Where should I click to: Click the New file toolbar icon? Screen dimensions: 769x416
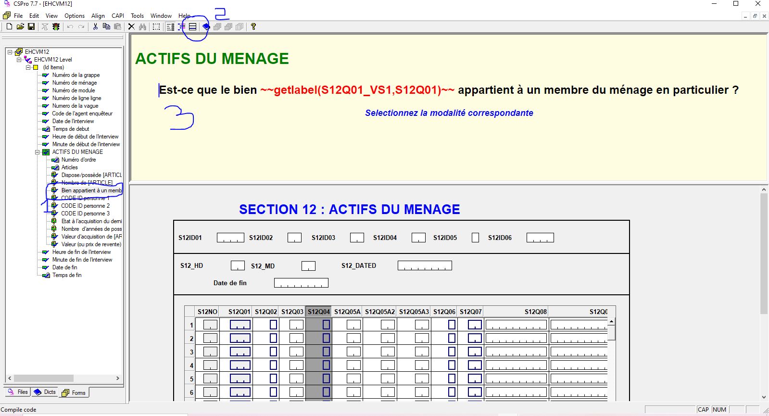pos(9,27)
